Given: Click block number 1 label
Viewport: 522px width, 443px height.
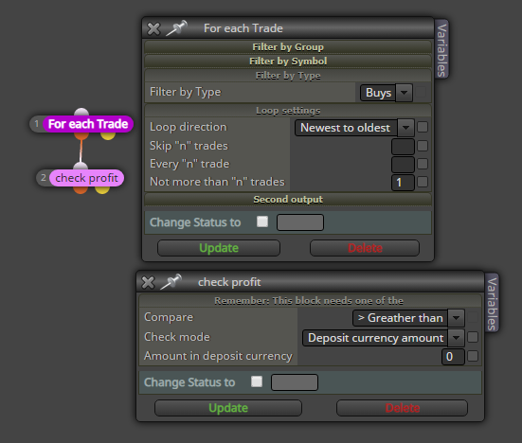Looking at the screenshot, I should tap(37, 124).
